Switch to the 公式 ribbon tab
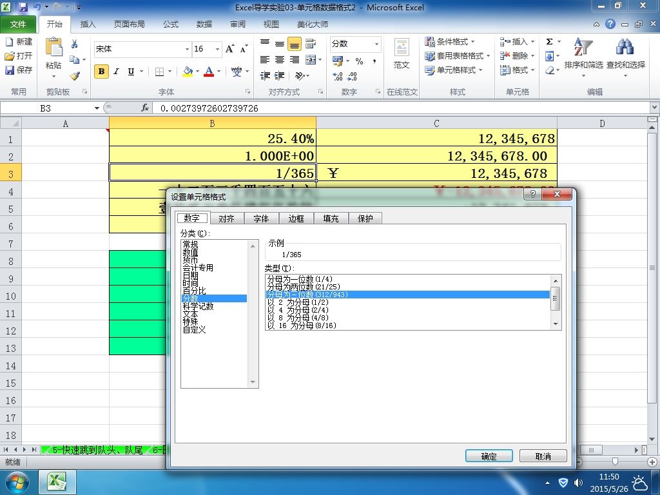This screenshot has height=495, width=660. click(x=170, y=24)
